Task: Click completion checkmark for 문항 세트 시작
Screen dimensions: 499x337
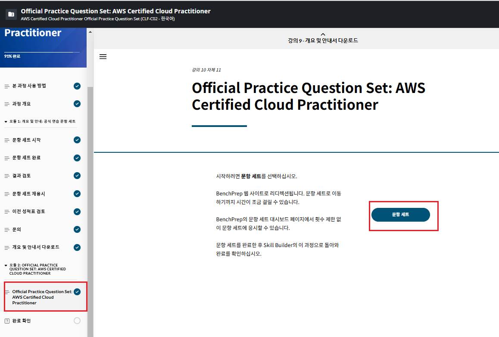Action: click(x=77, y=140)
